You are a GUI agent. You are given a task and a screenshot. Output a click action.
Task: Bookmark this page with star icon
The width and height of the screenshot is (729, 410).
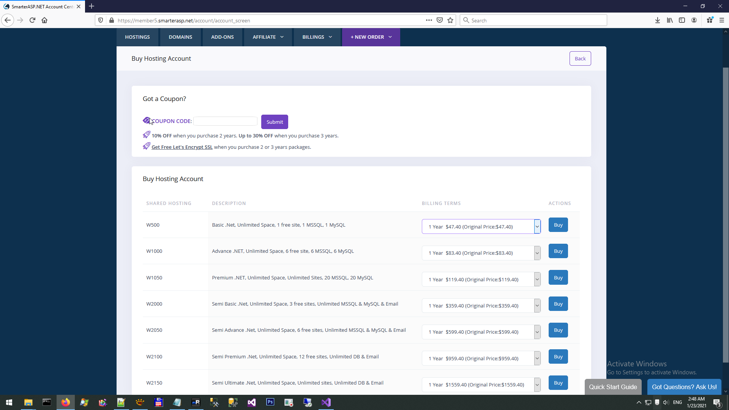[x=450, y=20]
